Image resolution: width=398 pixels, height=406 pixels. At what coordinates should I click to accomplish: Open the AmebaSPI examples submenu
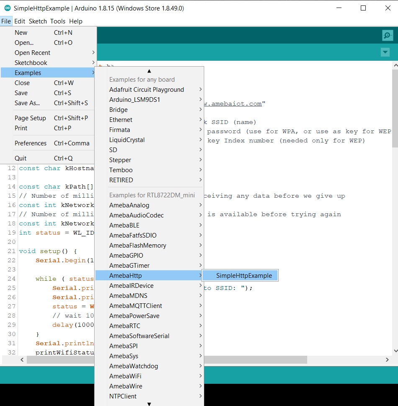[x=149, y=346]
